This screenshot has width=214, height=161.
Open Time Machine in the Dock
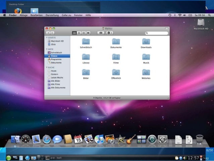152,139
